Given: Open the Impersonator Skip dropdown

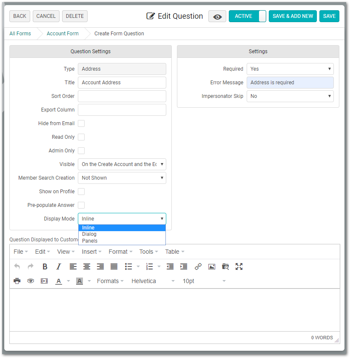Looking at the screenshot, I should 290,96.
